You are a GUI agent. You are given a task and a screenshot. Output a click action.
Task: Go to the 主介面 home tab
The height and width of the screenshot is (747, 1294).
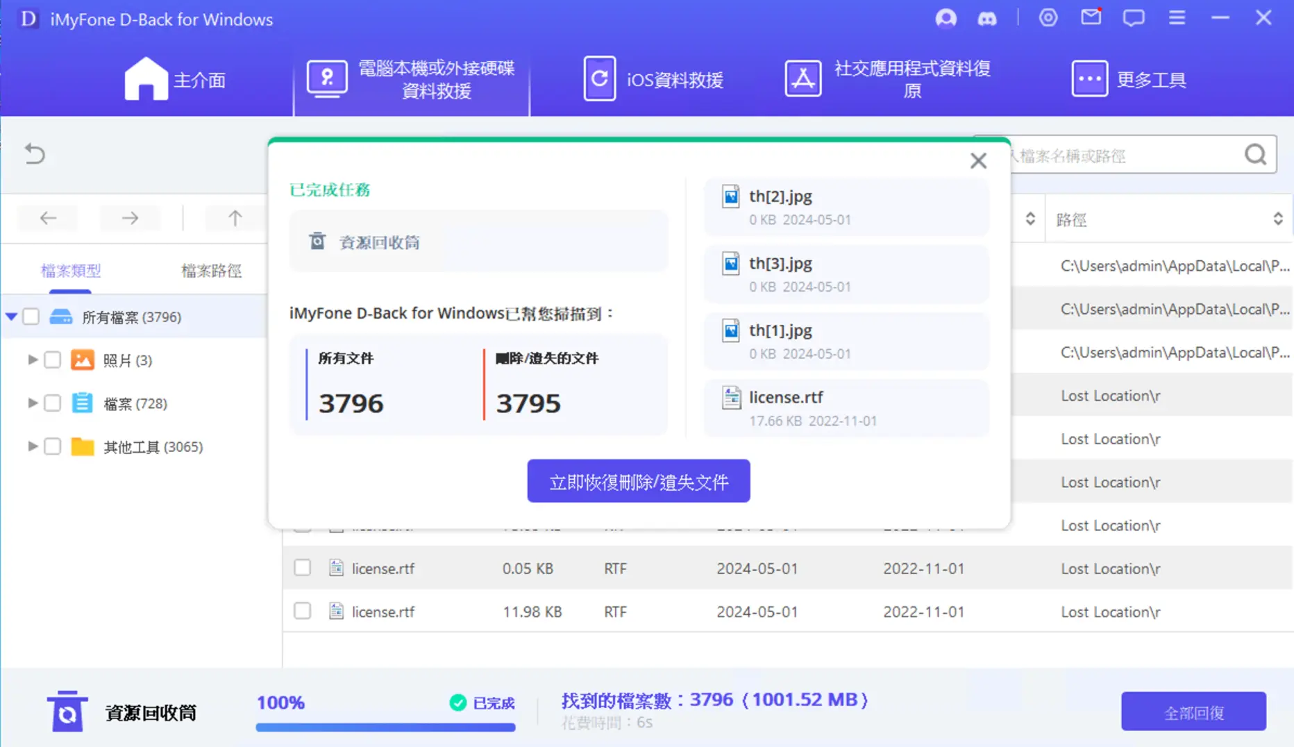175,79
